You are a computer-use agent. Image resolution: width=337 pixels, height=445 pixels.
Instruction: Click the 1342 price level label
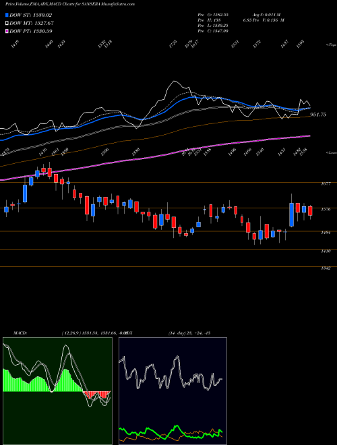pos(326,268)
